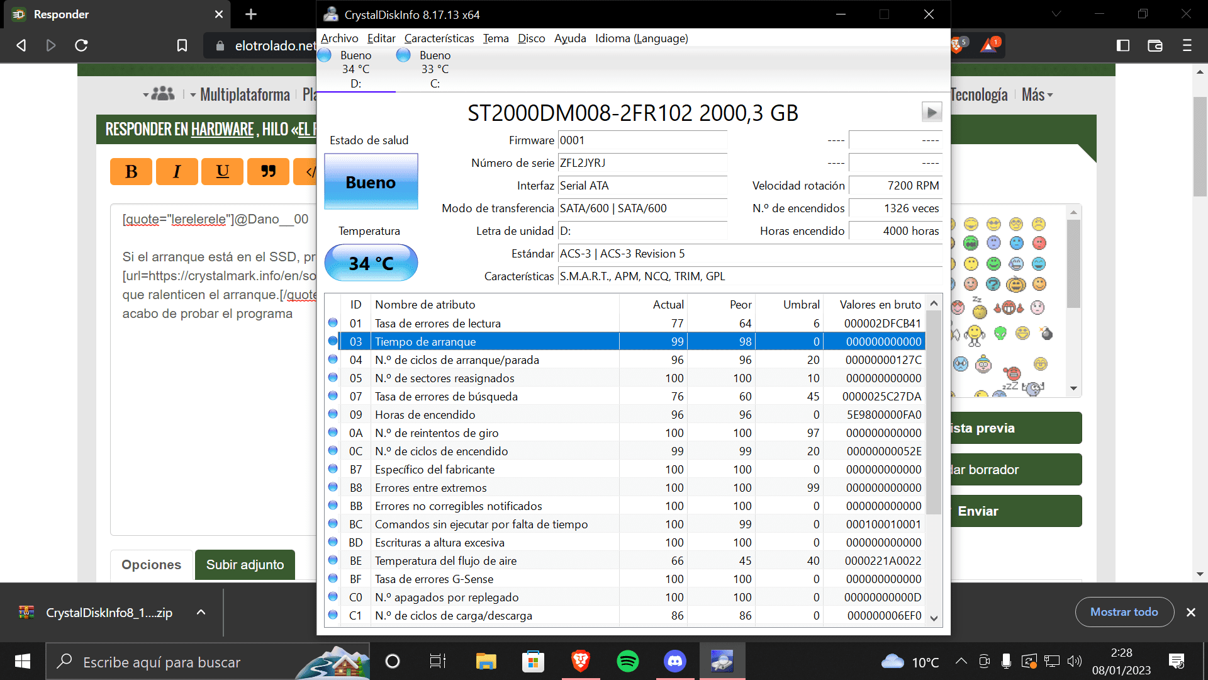The width and height of the screenshot is (1208, 680).
Task: Click the Brave Rewards triangle icon
Action: click(989, 45)
